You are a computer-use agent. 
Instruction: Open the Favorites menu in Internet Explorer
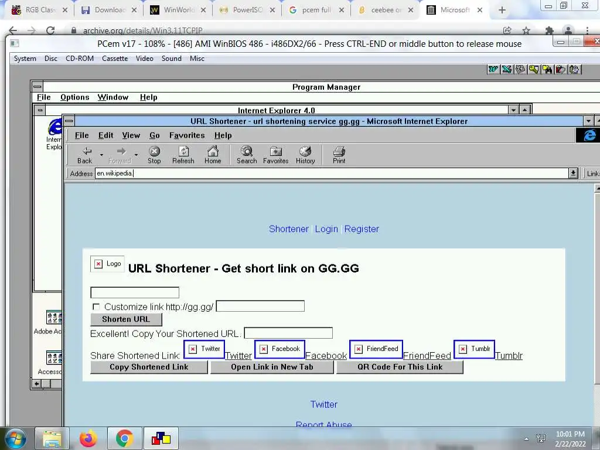click(187, 135)
